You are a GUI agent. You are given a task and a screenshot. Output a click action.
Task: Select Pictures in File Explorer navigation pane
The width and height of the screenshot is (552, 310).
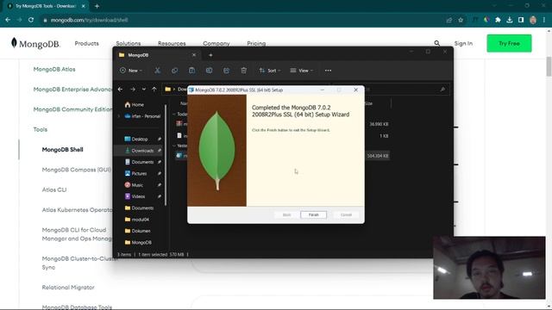click(x=136, y=174)
